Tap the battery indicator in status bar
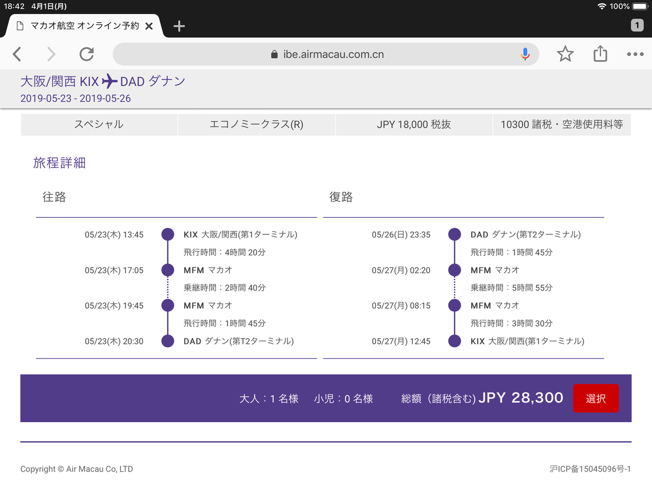The height and width of the screenshot is (489, 652). point(640,7)
